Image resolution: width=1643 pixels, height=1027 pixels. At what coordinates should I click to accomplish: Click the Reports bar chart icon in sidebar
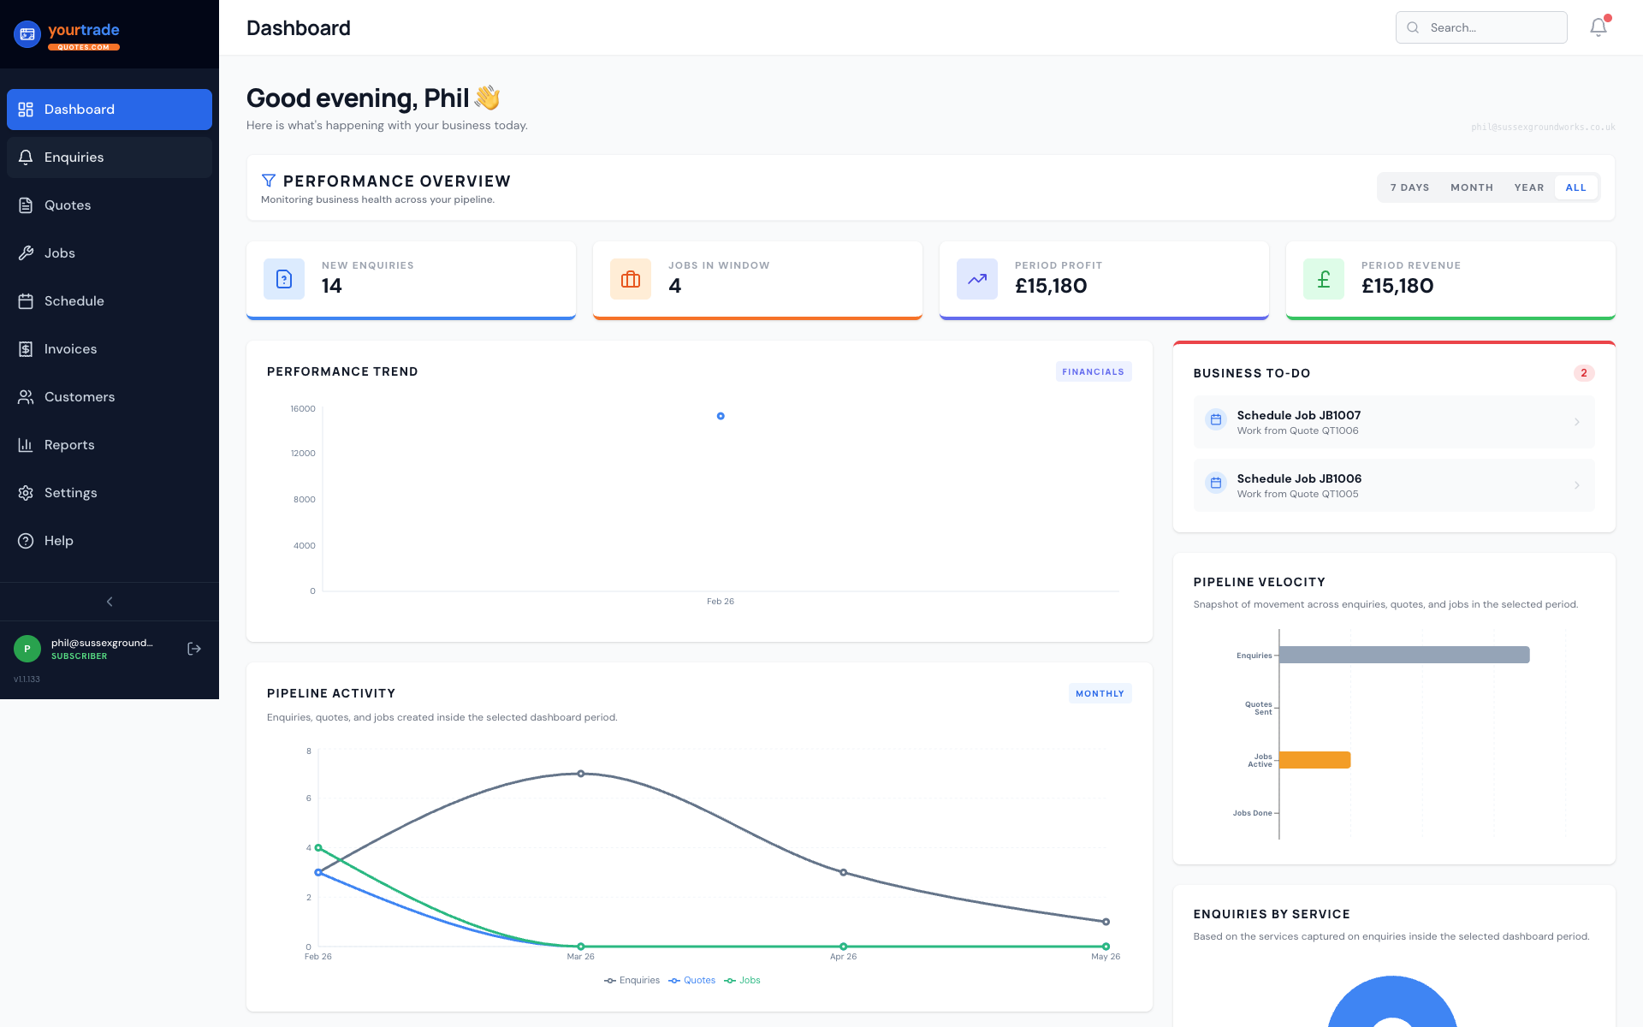[x=26, y=445]
